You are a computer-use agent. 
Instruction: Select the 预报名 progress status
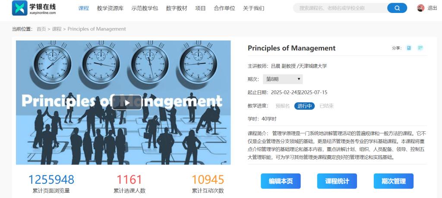click(283, 106)
